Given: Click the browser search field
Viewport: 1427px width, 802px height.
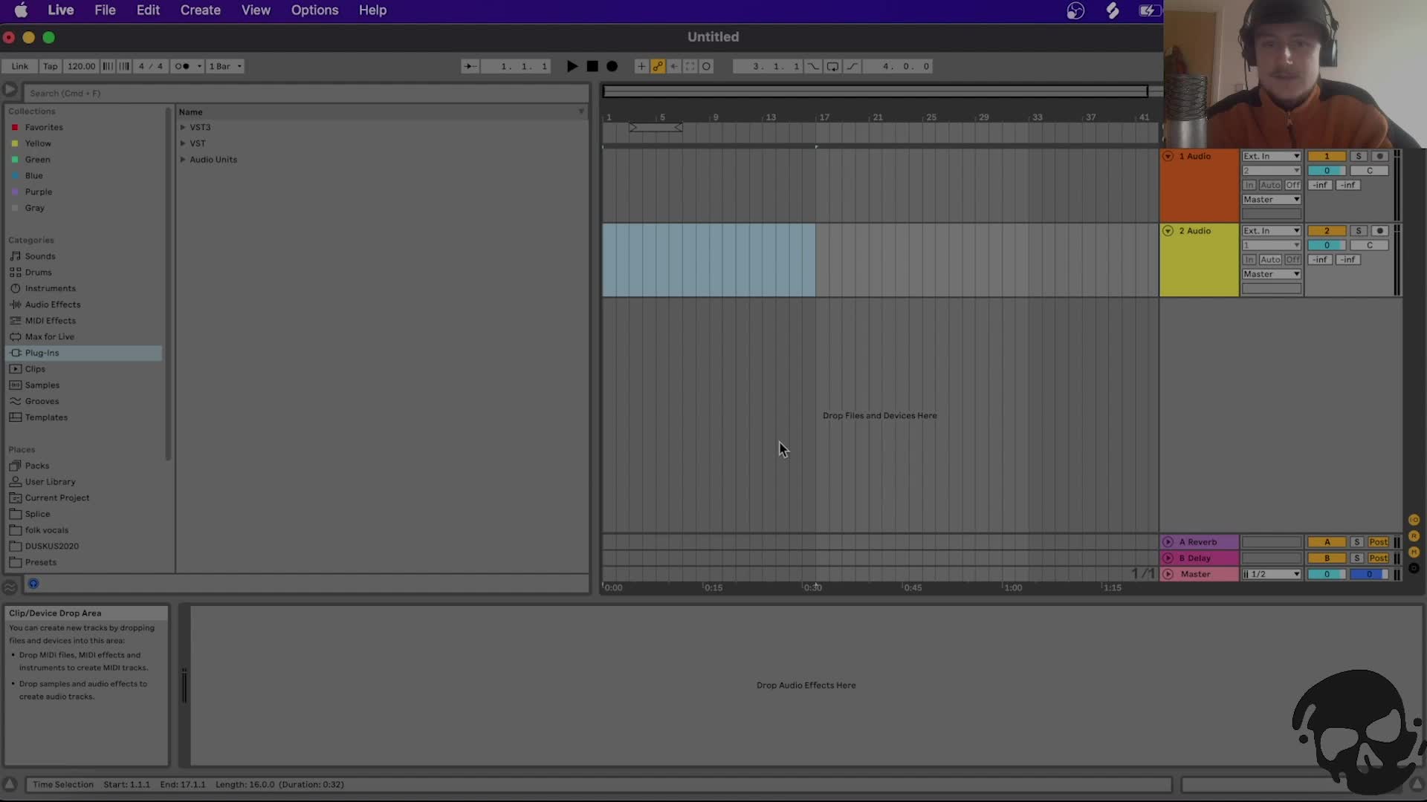Looking at the screenshot, I should pyautogui.click(x=305, y=93).
